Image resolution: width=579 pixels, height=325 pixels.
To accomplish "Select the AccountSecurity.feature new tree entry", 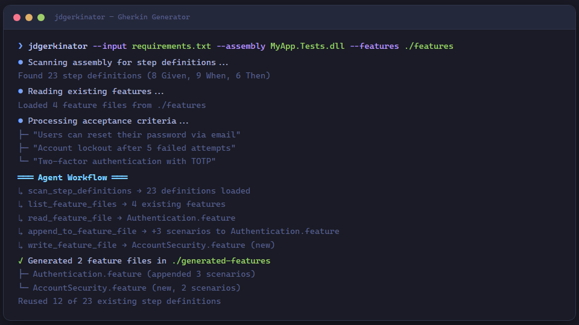I will [136, 288].
